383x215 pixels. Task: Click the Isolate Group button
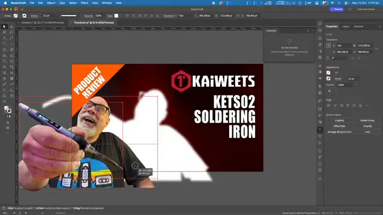[367, 121]
